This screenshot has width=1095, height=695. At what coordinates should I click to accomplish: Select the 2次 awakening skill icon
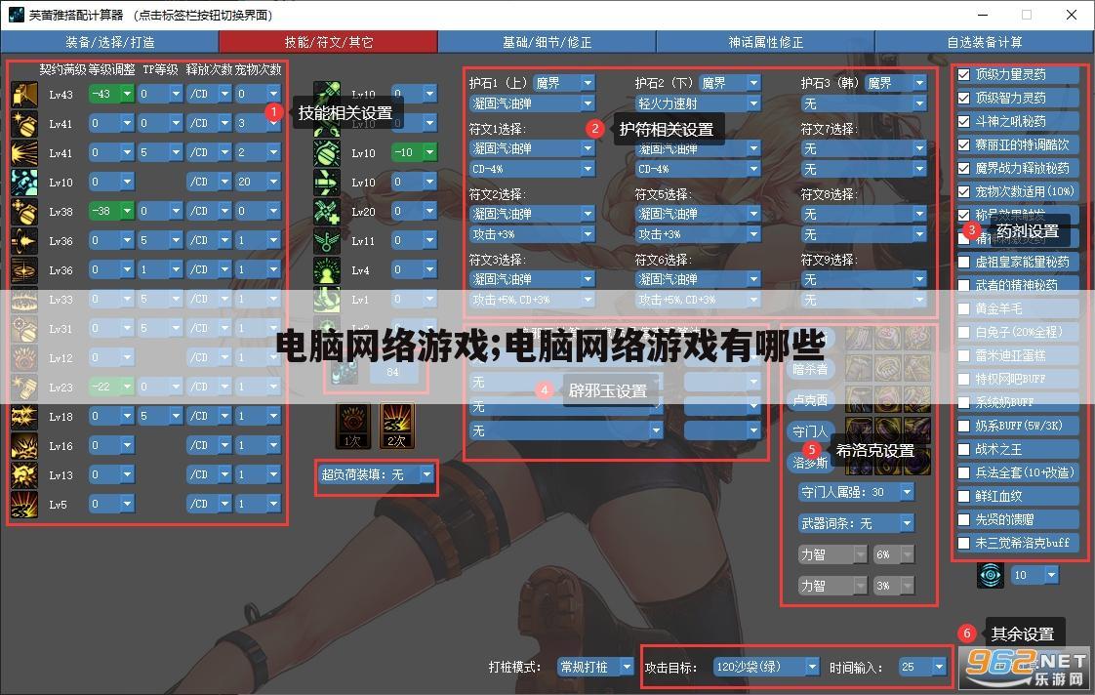(396, 426)
